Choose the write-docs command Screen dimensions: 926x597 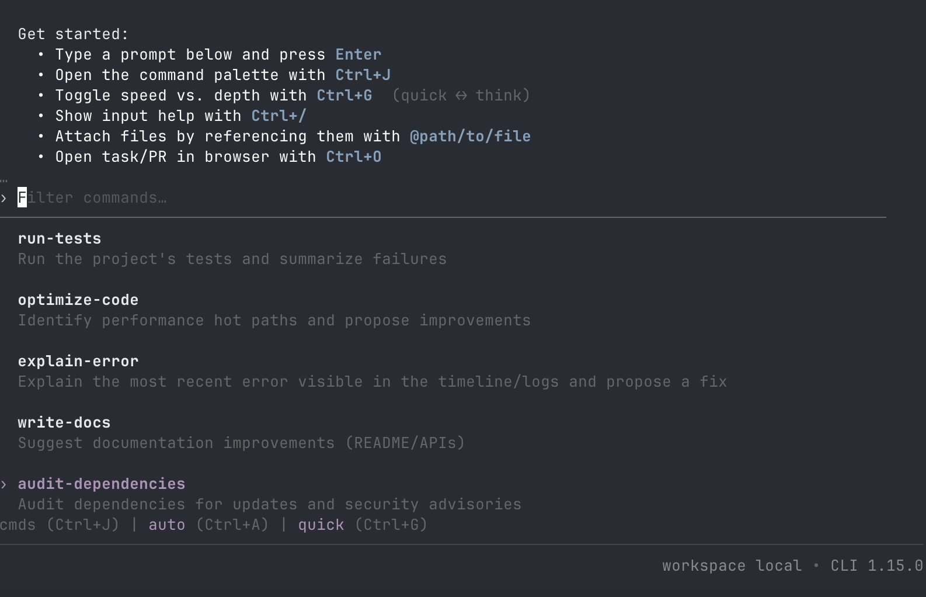coord(64,422)
